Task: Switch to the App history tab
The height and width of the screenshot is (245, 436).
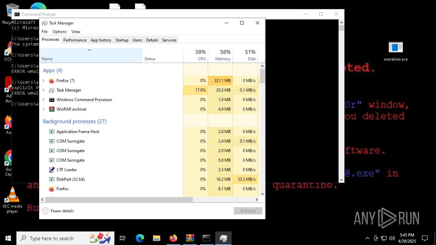Action: 101,40
